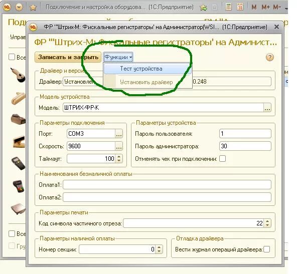
Task: Click the Код символа частичного отреза field
Action: (x=194, y=223)
